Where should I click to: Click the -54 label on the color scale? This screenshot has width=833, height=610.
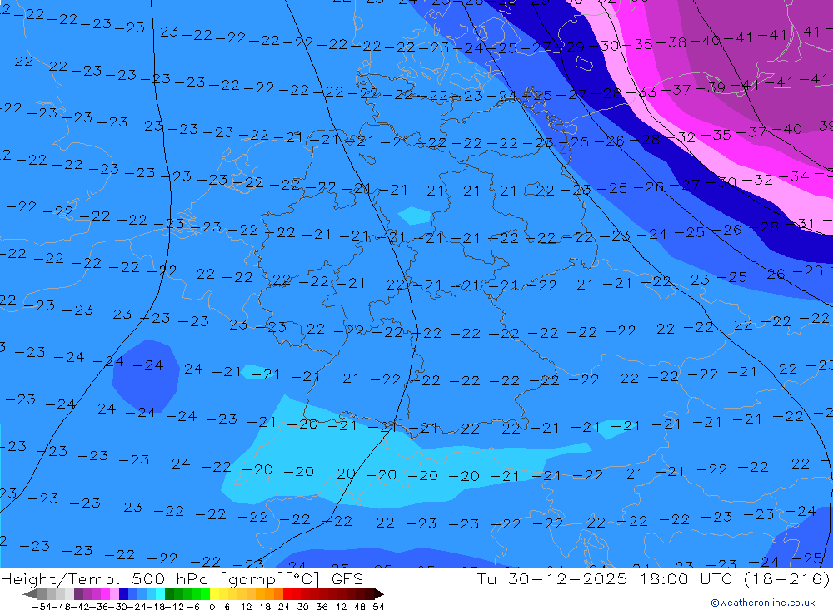click(x=42, y=607)
